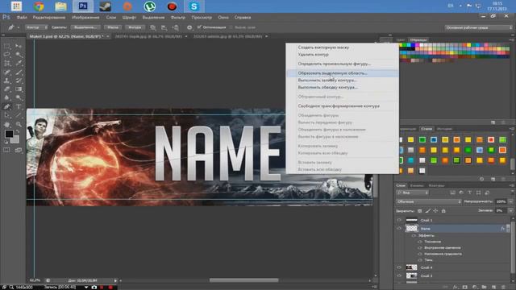This screenshot has height=290, width=516.
Task: Open path alignment icon in options bar
Action: (164, 27)
